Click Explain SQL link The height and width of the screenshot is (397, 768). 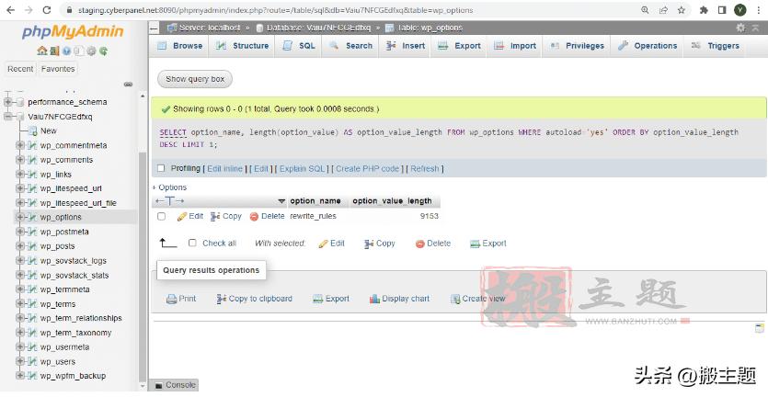click(303, 168)
